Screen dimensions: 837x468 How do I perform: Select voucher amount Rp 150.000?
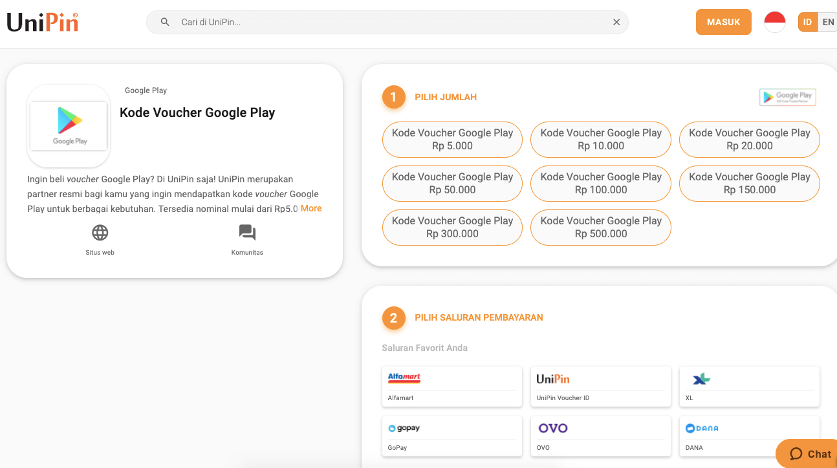pos(750,184)
